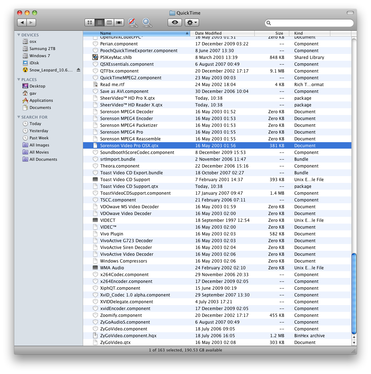Click the scrollbar up arrow
The width and height of the screenshot is (371, 374).
coord(354,337)
